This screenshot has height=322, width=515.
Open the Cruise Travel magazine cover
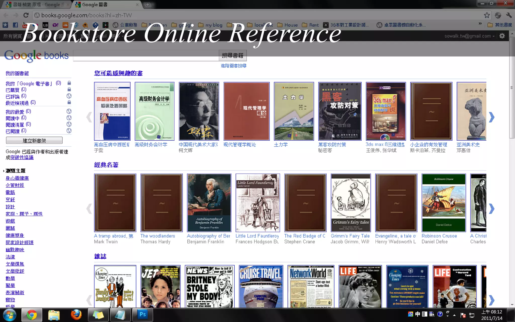[261, 286]
